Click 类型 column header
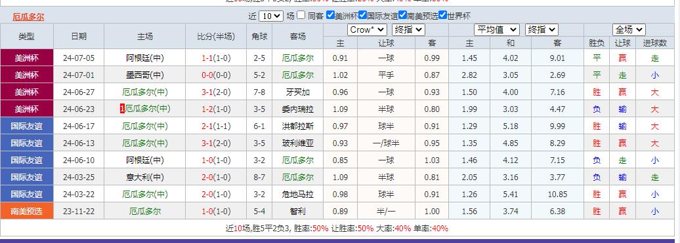Image resolution: width=680 pixels, height=243 pixels. tap(27, 36)
